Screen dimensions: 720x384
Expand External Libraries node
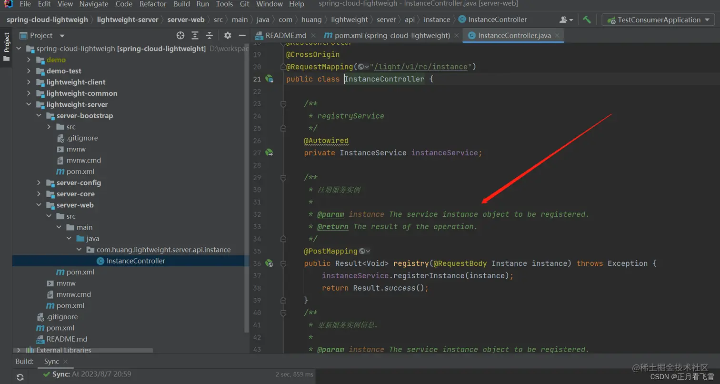coord(19,350)
